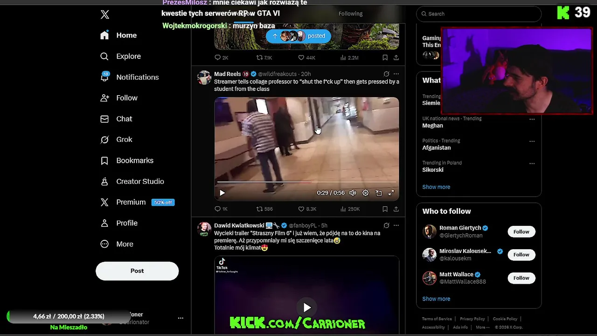The width and height of the screenshot is (597, 336).
Task: Expand the More sidebar menu
Action: (x=117, y=244)
